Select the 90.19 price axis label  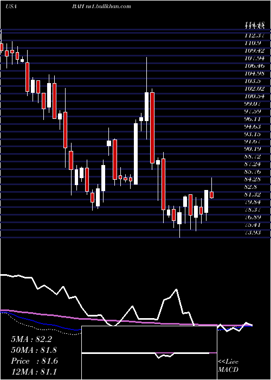254,149
